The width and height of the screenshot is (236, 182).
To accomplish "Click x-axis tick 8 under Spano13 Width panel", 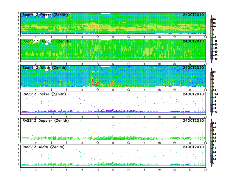I will tap(82, 90).
